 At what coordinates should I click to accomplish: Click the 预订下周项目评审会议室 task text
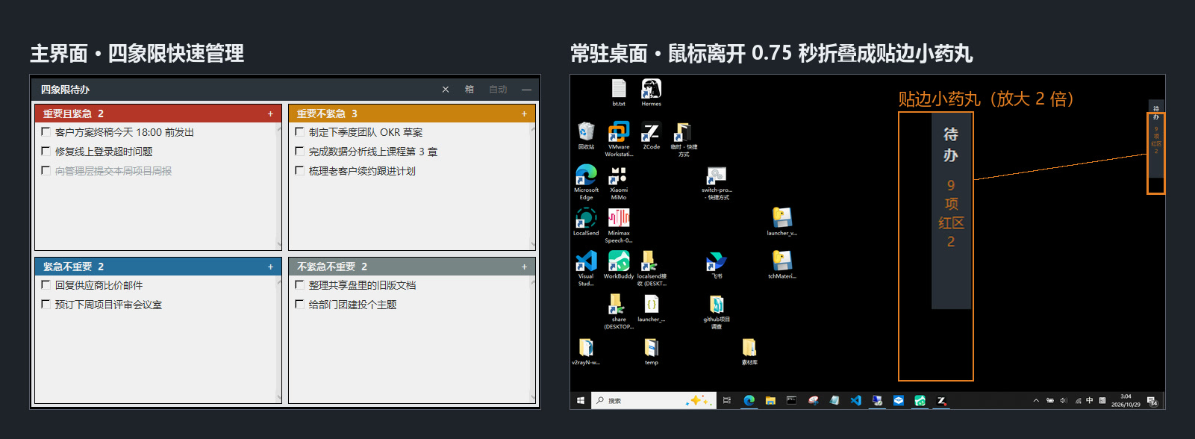point(108,305)
